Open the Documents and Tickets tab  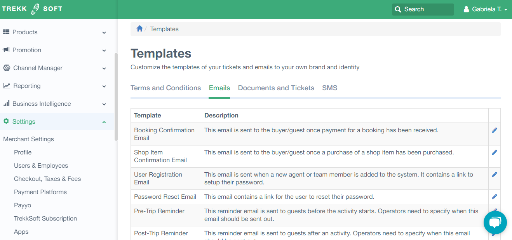[x=276, y=88]
